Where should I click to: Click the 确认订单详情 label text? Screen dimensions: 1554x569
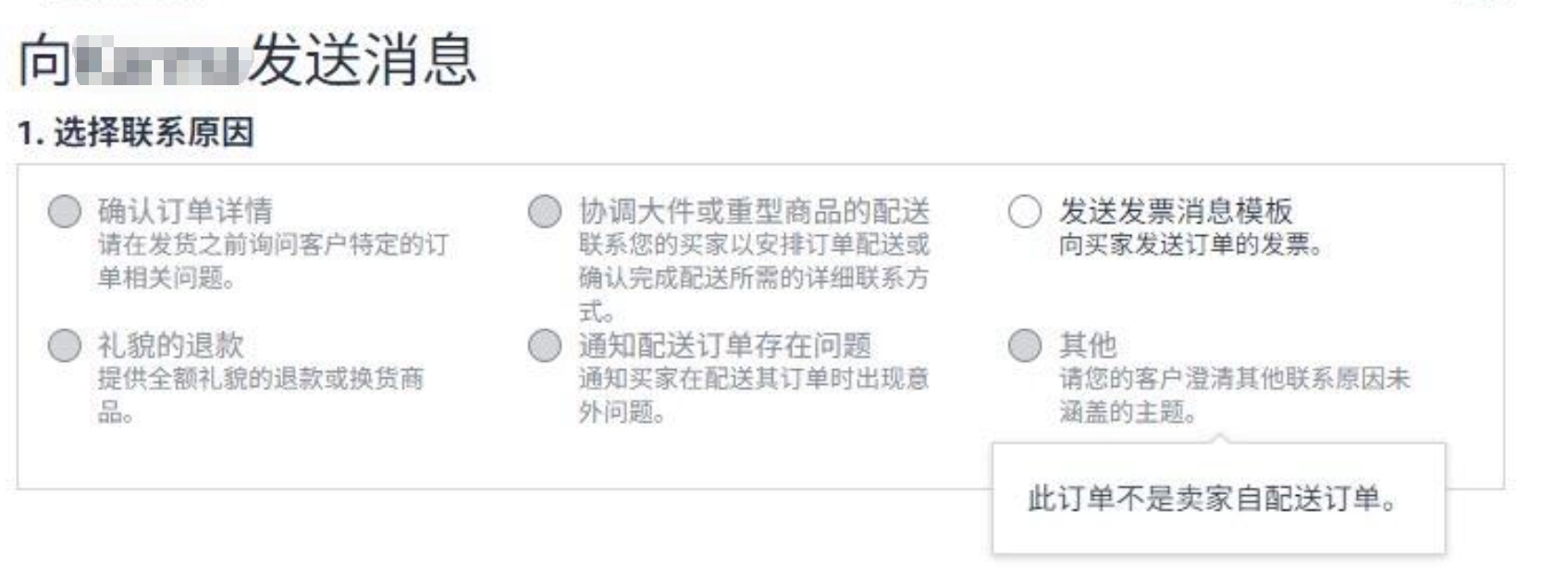pos(185,211)
